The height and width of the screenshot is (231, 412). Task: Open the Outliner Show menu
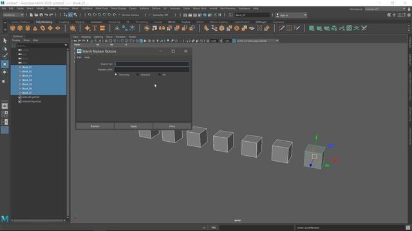(x=26, y=40)
